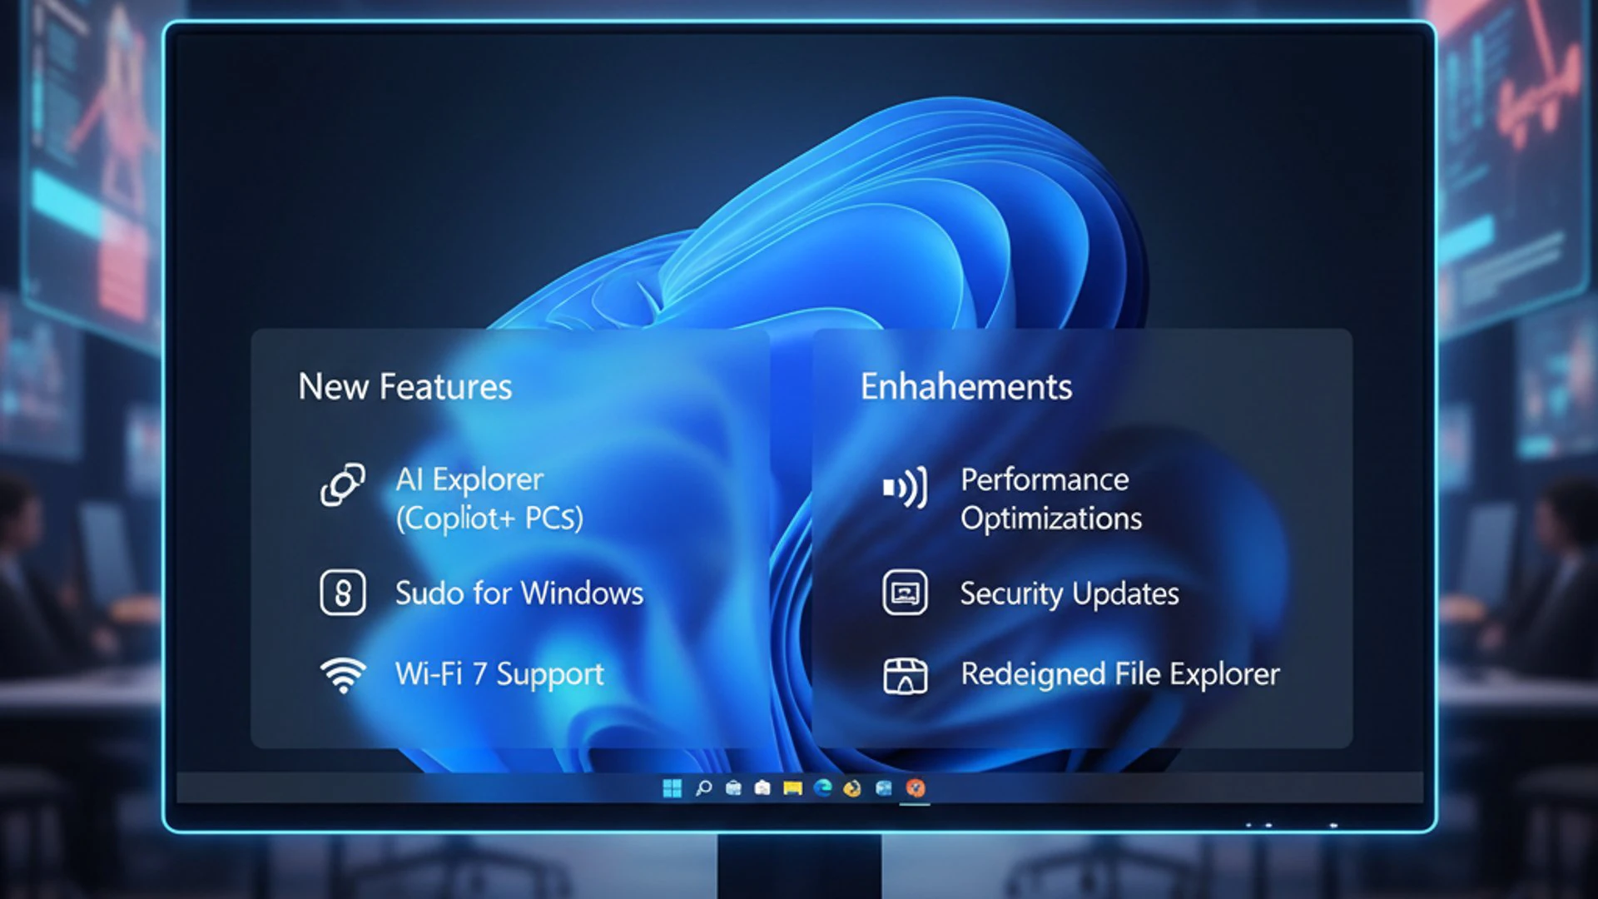Launch Microsoft Edge from the taskbar
The width and height of the screenshot is (1598, 899).
click(x=822, y=787)
